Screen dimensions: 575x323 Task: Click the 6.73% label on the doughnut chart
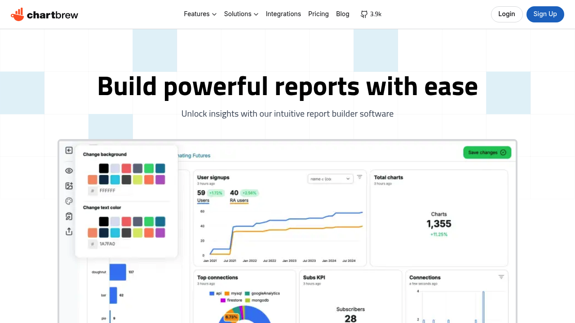click(231, 317)
